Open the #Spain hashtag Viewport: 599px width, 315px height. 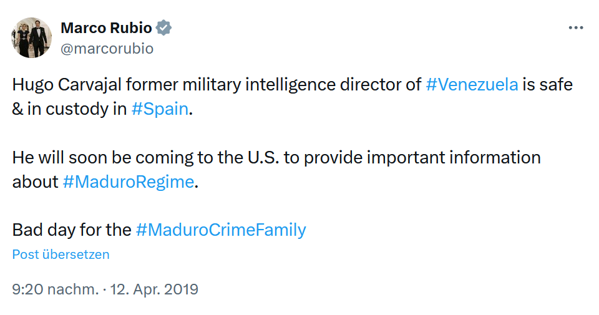click(160, 109)
